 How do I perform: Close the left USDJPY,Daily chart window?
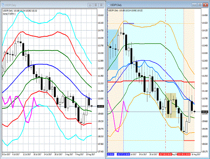click(x=101, y=5)
